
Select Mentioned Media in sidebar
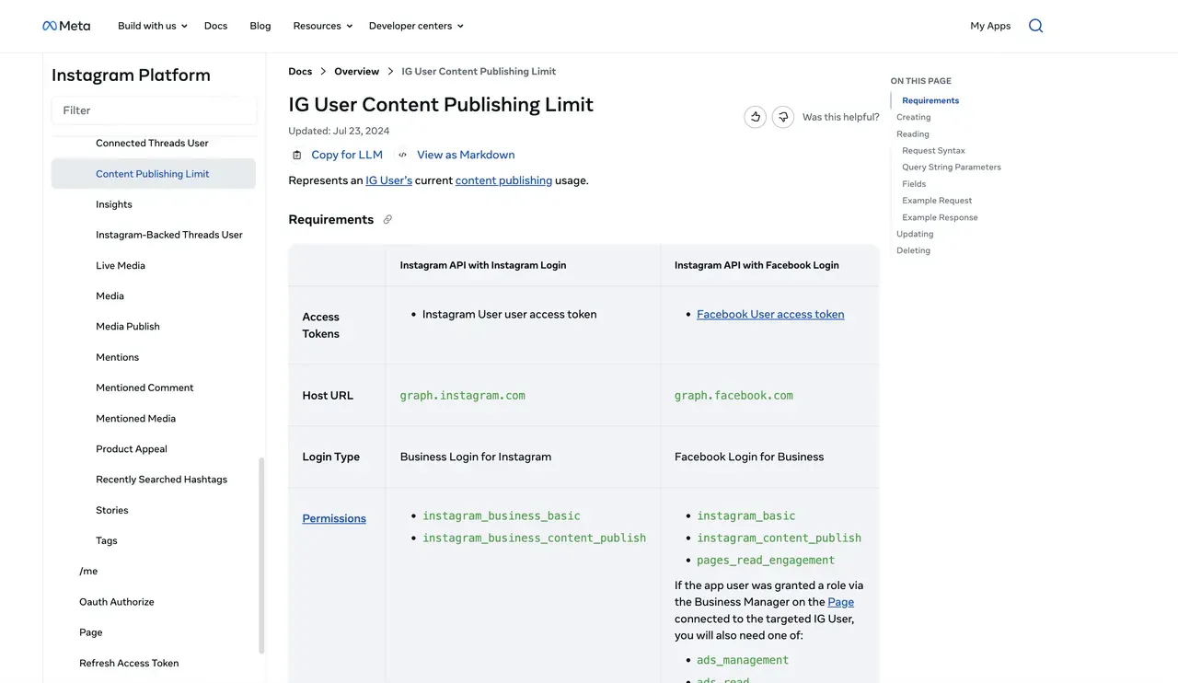(135, 418)
